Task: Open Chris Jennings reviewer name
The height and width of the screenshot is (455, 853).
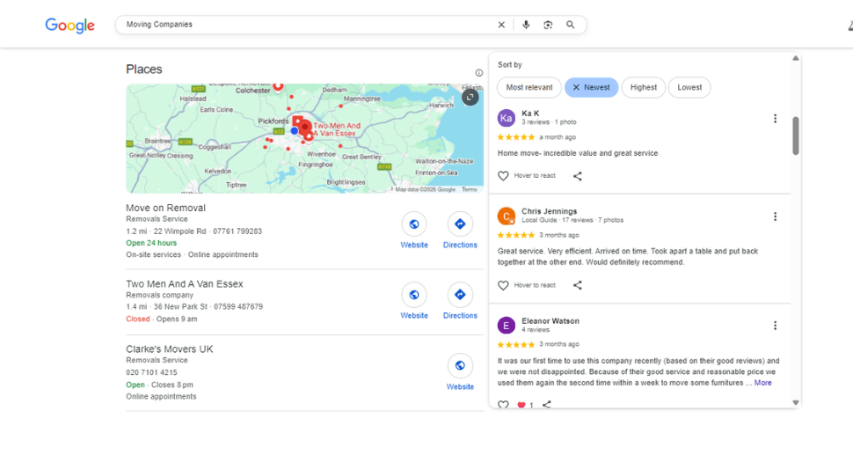Action: 549,211
